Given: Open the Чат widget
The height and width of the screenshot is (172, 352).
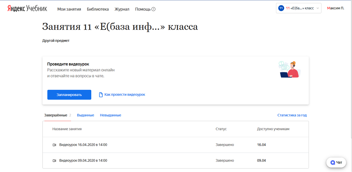Looking at the screenshot, I should 336,162.
